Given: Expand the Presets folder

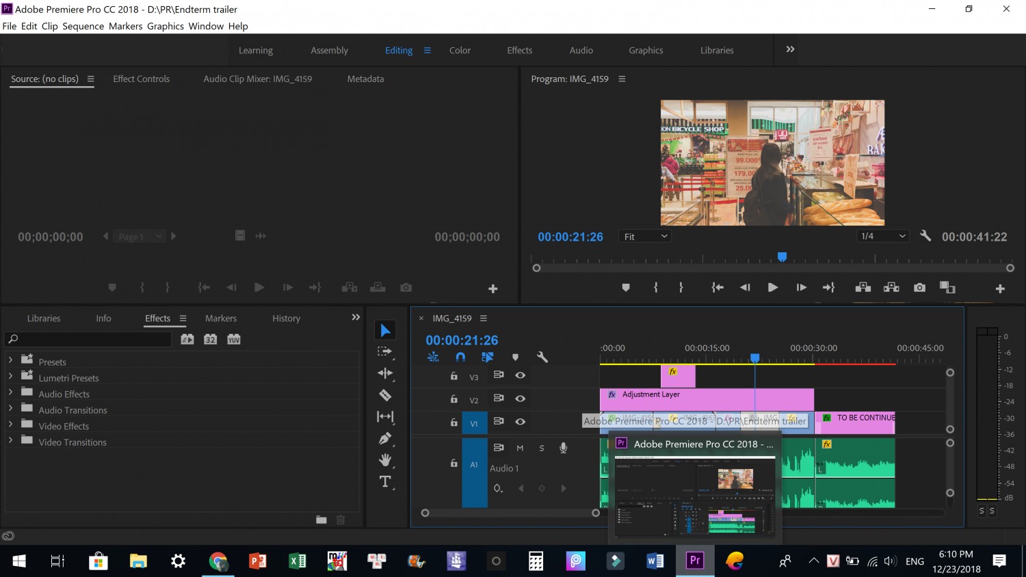Looking at the screenshot, I should point(10,359).
